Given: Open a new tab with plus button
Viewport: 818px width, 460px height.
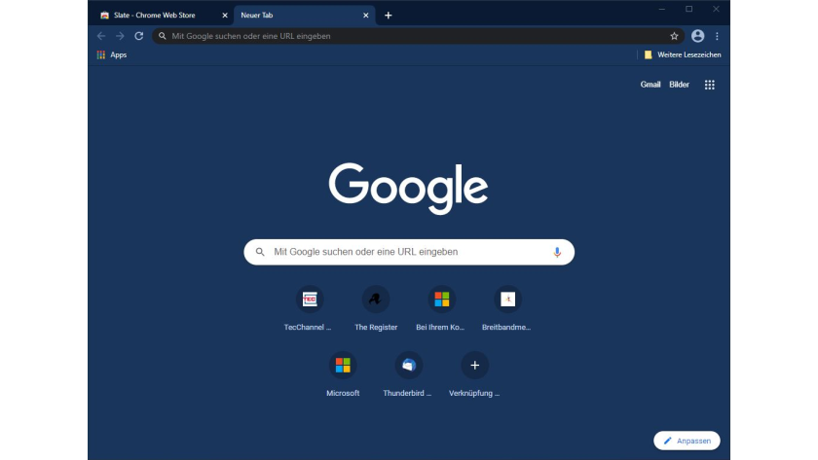Looking at the screenshot, I should (x=389, y=16).
